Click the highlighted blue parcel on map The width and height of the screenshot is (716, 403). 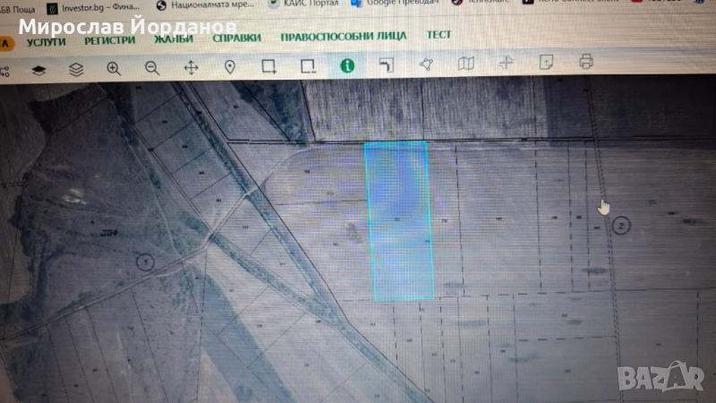pyautogui.click(x=400, y=219)
